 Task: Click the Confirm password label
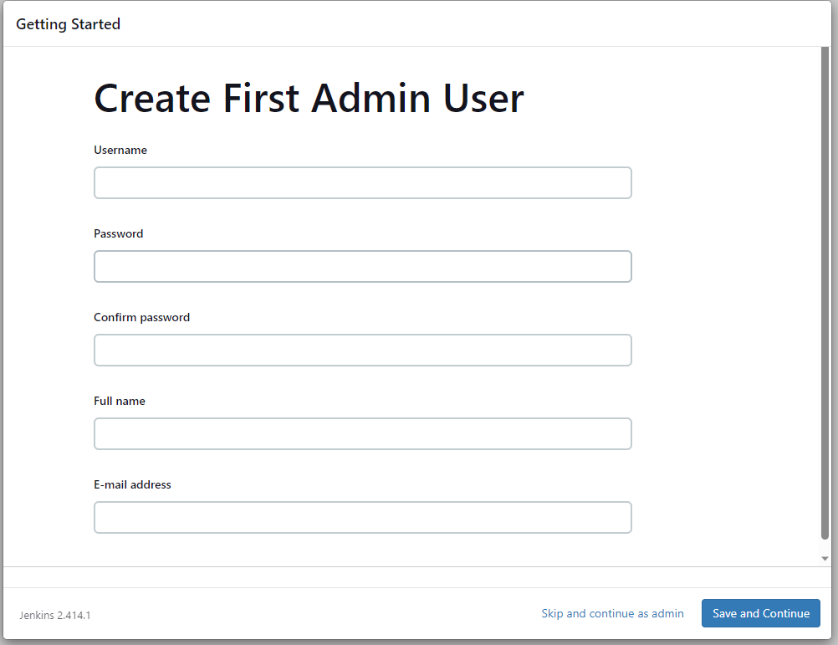pos(141,318)
